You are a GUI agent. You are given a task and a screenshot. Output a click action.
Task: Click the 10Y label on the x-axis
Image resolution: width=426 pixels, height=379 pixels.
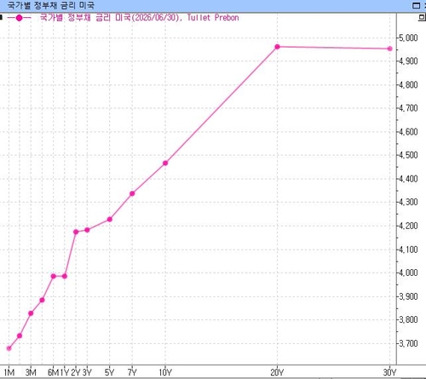165,372
